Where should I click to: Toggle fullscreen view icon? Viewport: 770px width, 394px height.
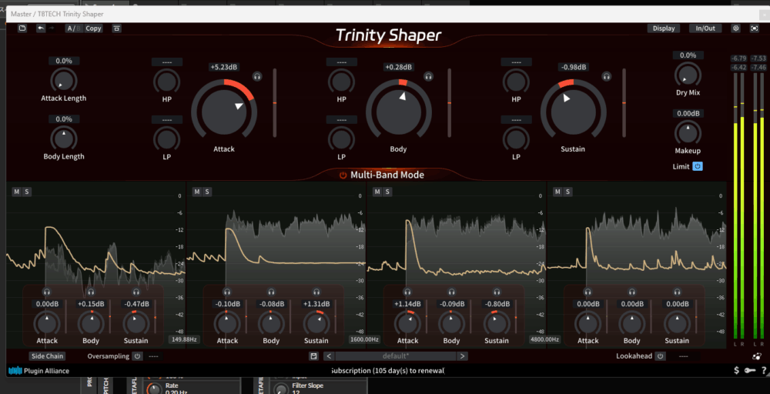(755, 28)
